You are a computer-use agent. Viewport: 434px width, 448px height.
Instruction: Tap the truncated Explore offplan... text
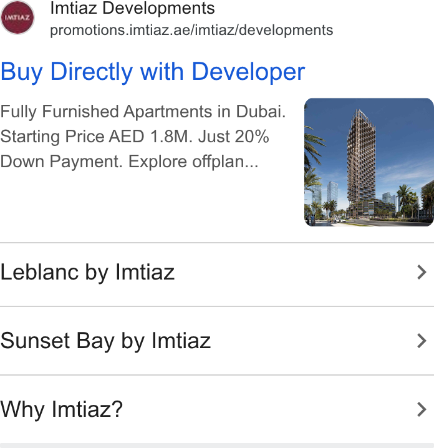pos(193,162)
